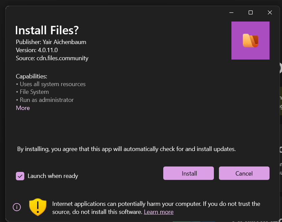Click the circled info icon

point(17,207)
